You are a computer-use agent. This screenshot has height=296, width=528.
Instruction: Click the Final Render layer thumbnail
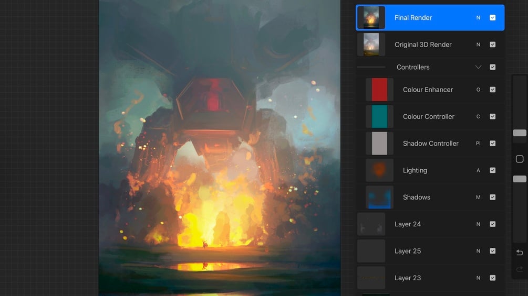(x=371, y=17)
